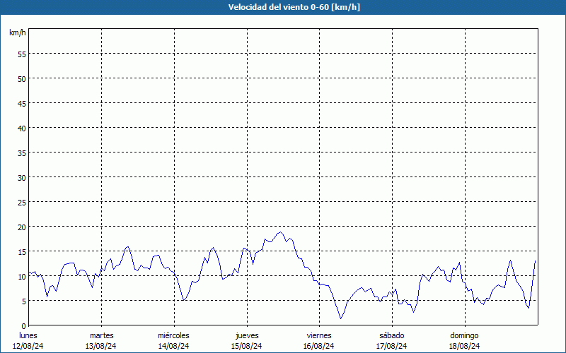Click the 5 y-axis label
Viewport: 566px width, 353px height.
24,301
